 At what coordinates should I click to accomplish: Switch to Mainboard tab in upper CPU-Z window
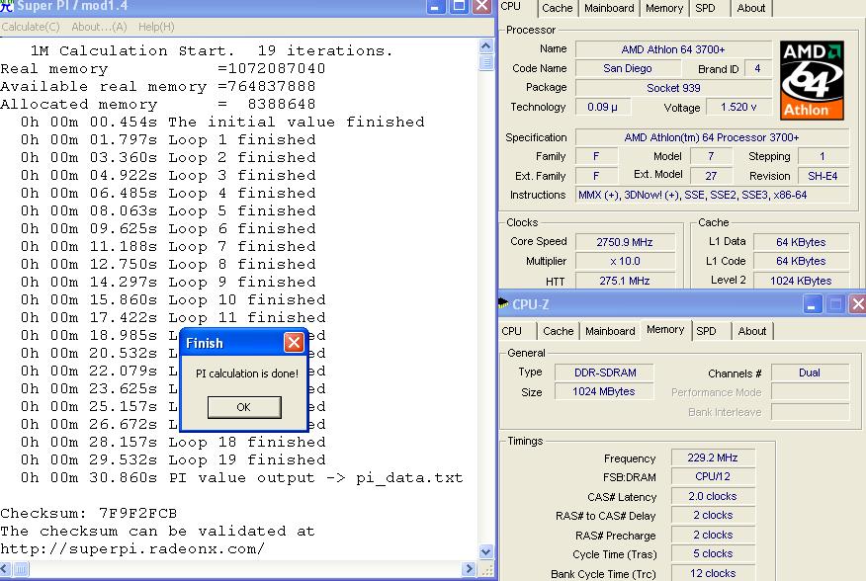[609, 8]
